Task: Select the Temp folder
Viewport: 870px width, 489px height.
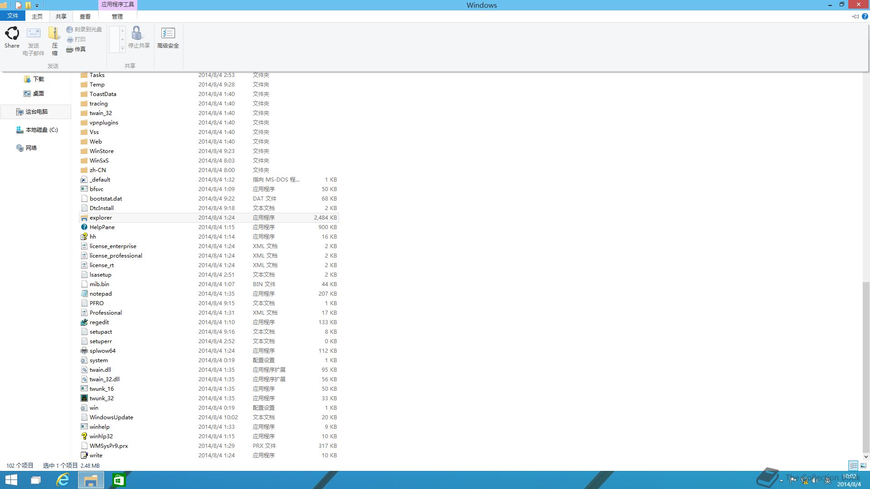Action: (x=209, y=85)
